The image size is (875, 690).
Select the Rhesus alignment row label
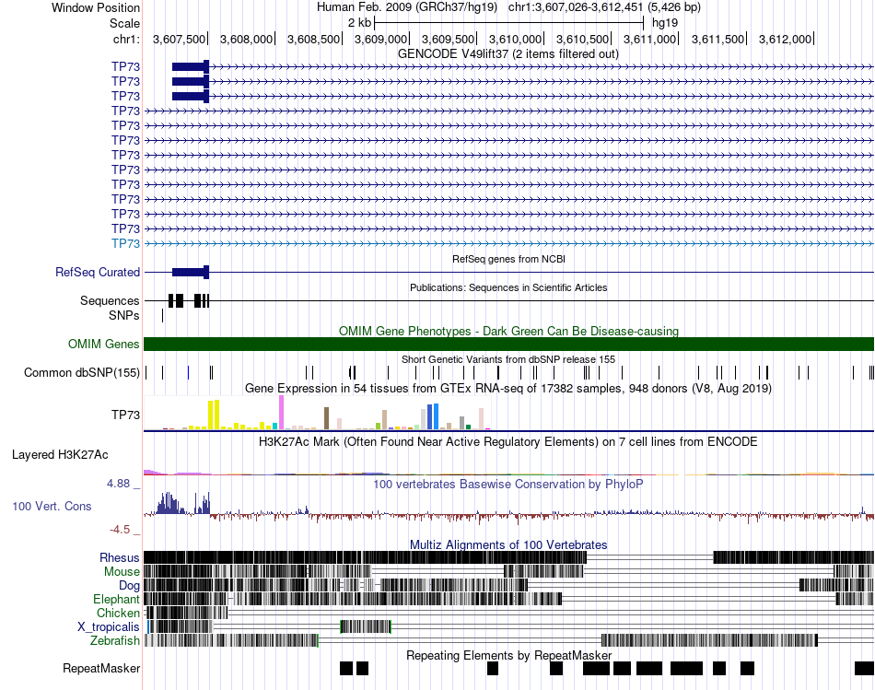point(120,557)
